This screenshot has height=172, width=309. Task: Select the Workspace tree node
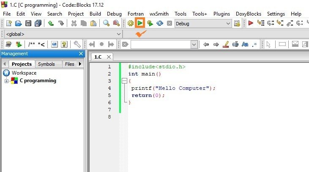coord(24,73)
